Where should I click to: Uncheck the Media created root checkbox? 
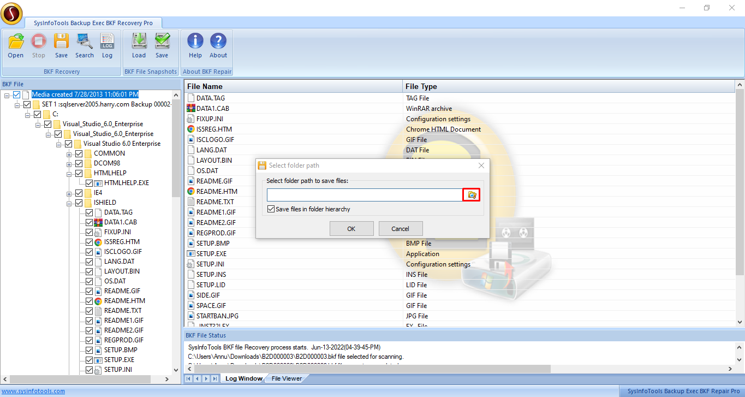(17, 94)
